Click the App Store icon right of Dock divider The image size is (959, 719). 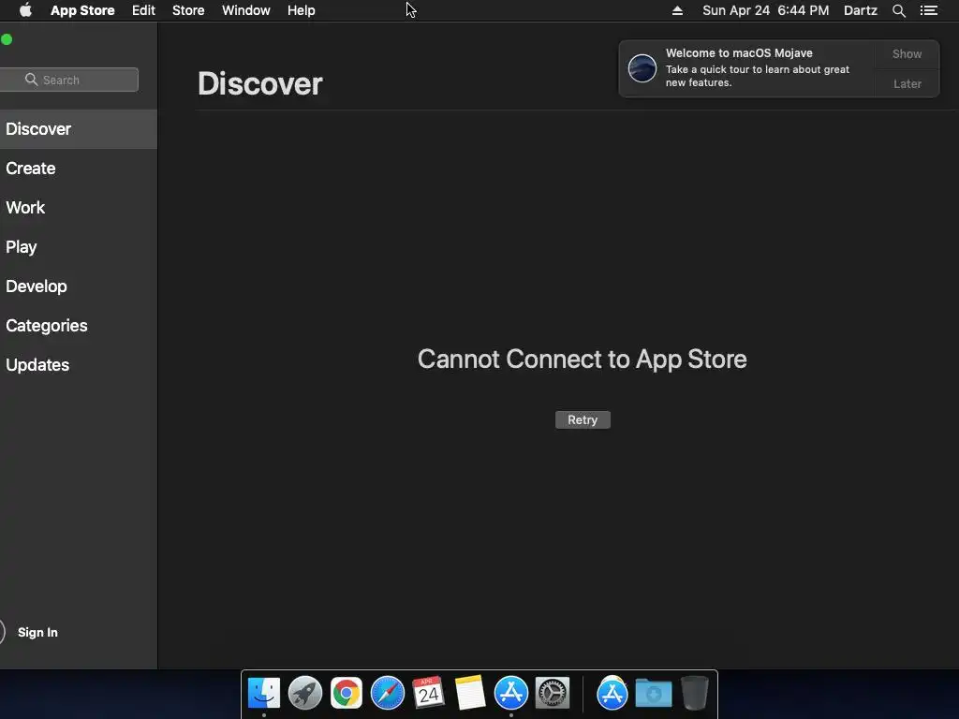(x=612, y=694)
